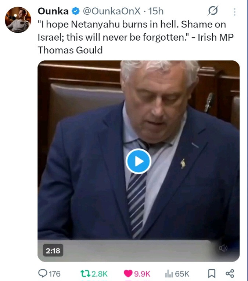Open the three-dot more options menu
This screenshot has height=281, width=248.
pos(234,12)
